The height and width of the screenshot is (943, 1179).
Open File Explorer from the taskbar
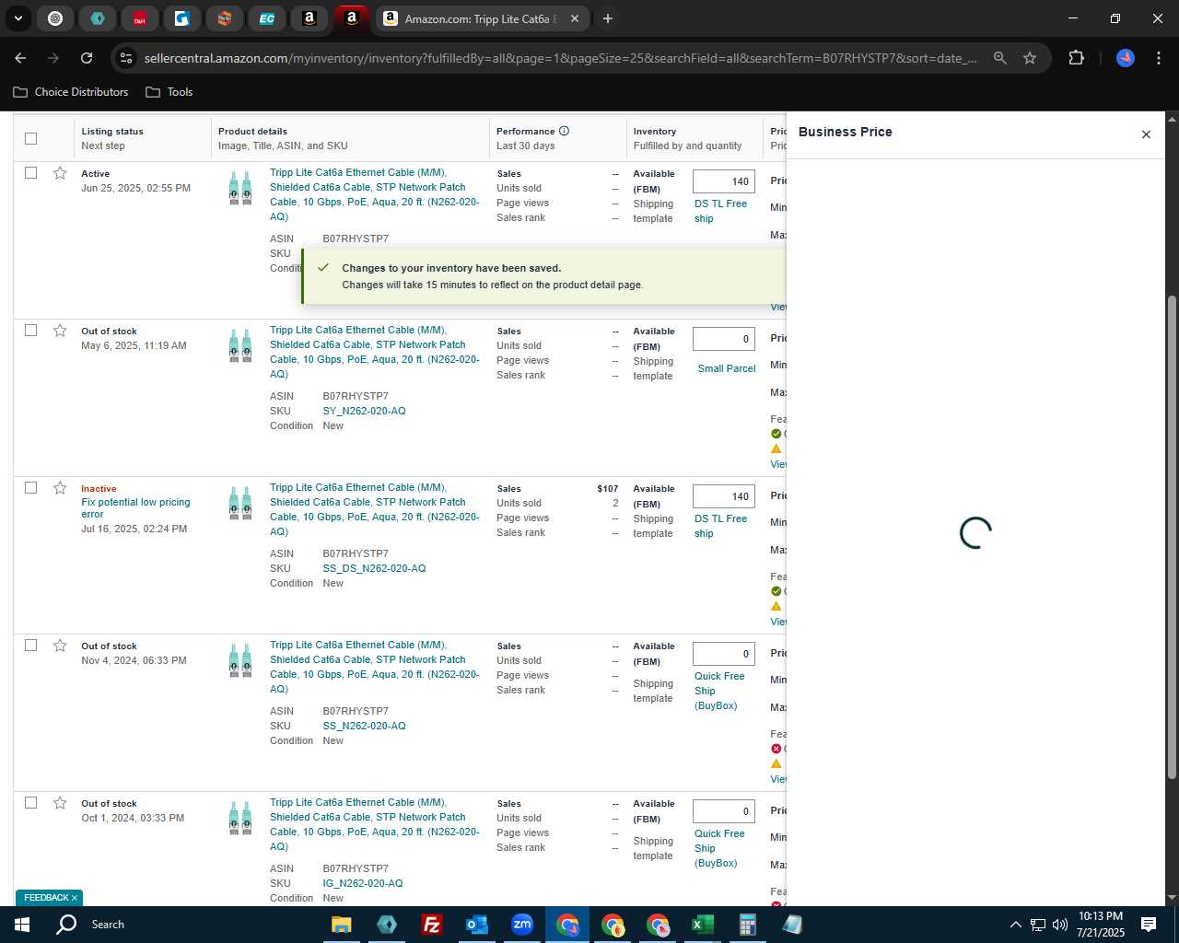[341, 925]
